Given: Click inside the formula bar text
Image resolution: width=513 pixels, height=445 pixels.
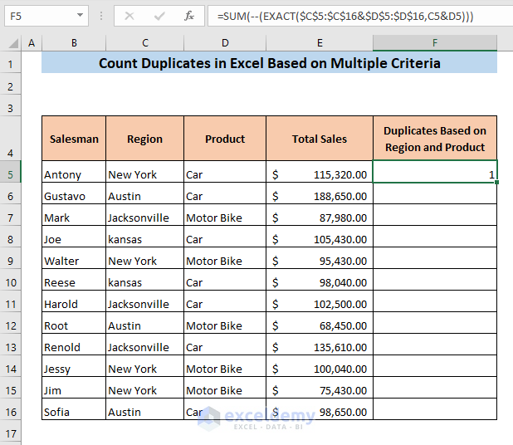Looking at the screenshot, I should click(345, 16).
